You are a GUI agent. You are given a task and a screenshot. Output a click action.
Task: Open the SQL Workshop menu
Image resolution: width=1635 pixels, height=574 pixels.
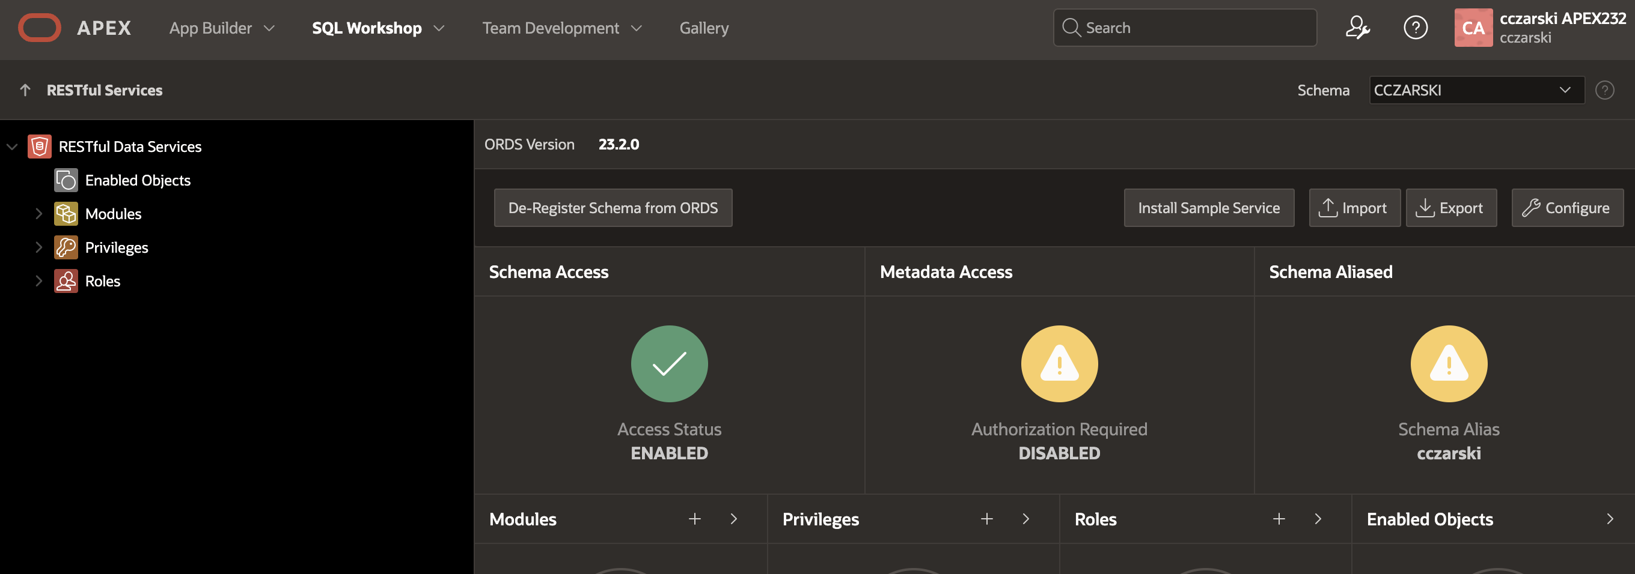point(377,28)
